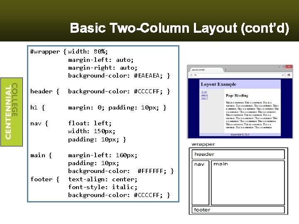Click the 'width: 80%;' declaration

click(88, 51)
